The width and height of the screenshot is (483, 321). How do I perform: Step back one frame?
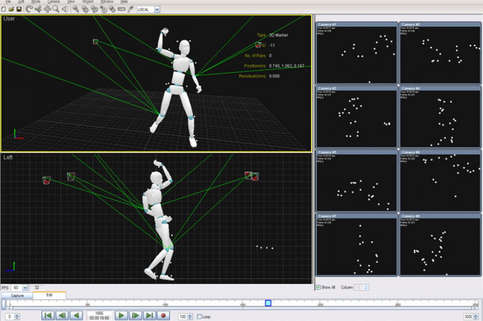pyautogui.click(x=62, y=316)
